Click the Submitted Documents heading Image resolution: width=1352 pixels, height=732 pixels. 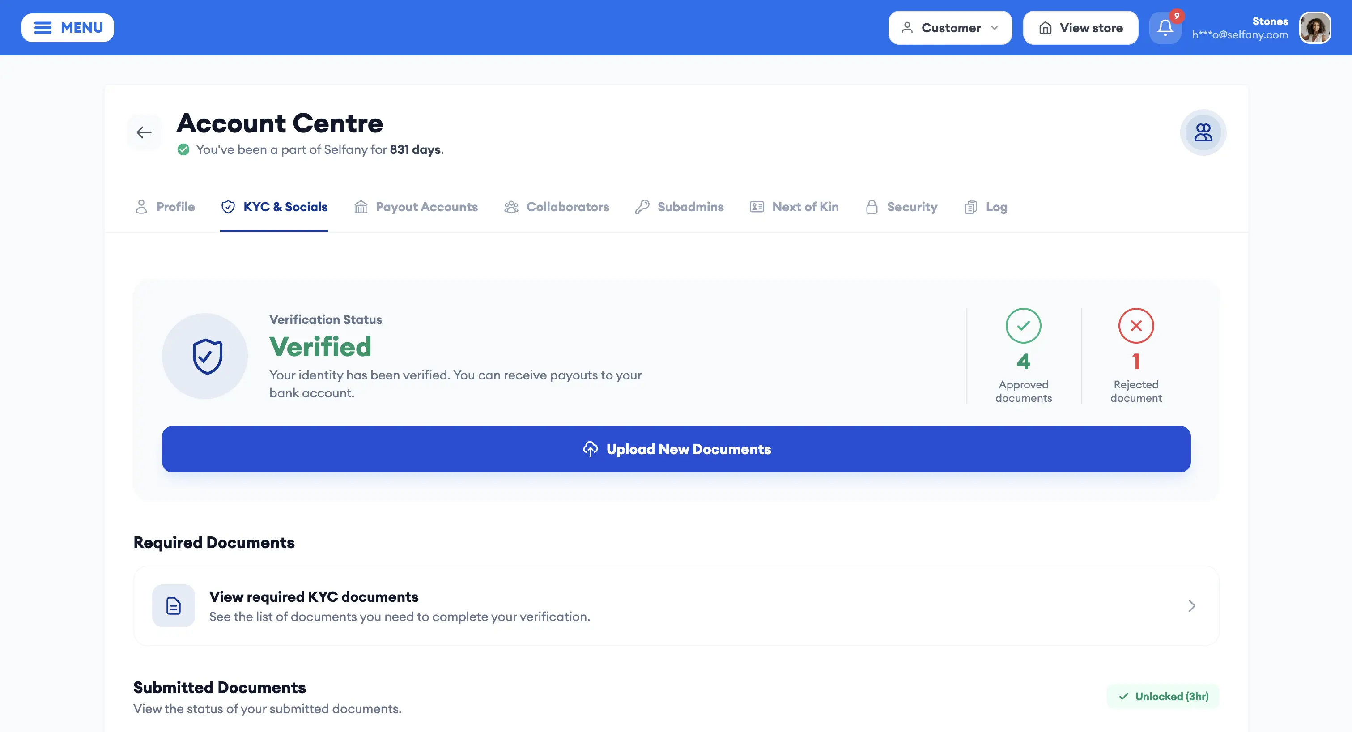coord(219,687)
